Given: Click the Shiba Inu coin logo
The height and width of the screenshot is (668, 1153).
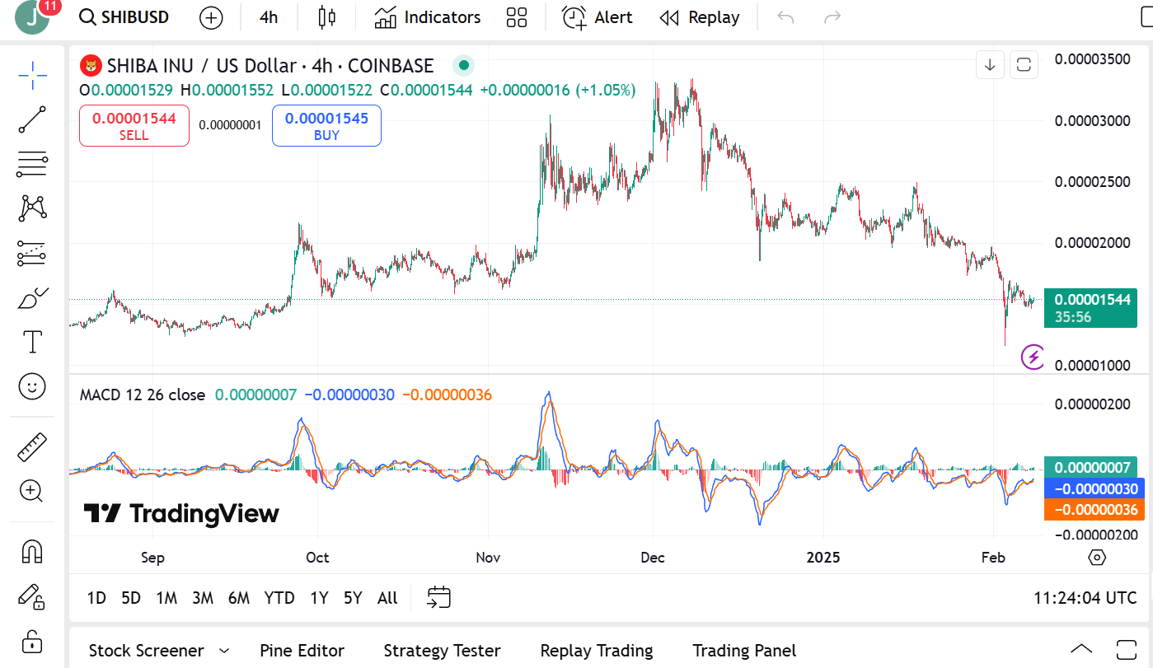Looking at the screenshot, I should coord(90,66).
